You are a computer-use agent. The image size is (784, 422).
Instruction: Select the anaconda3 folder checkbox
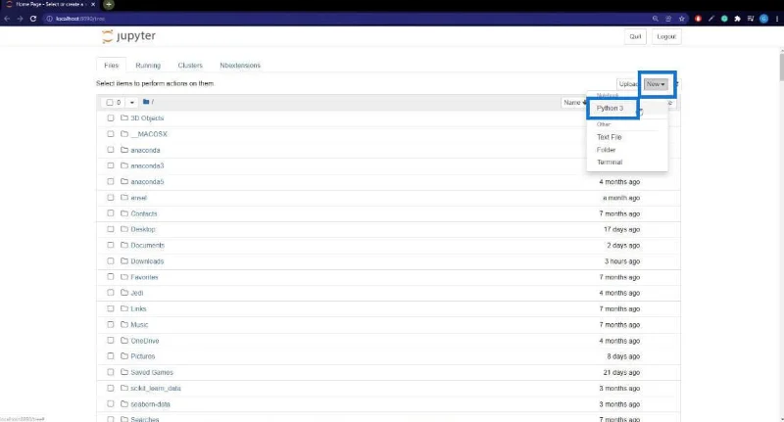tap(111, 165)
